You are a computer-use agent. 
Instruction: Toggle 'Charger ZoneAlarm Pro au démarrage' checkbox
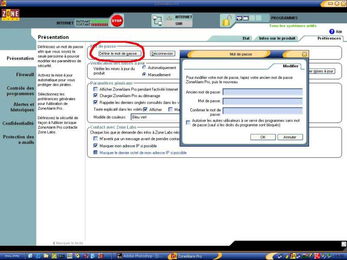(x=96, y=96)
